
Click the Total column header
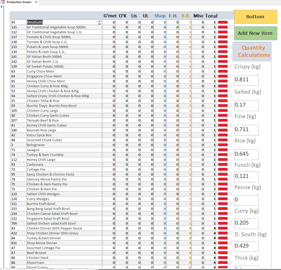[x=211, y=16]
